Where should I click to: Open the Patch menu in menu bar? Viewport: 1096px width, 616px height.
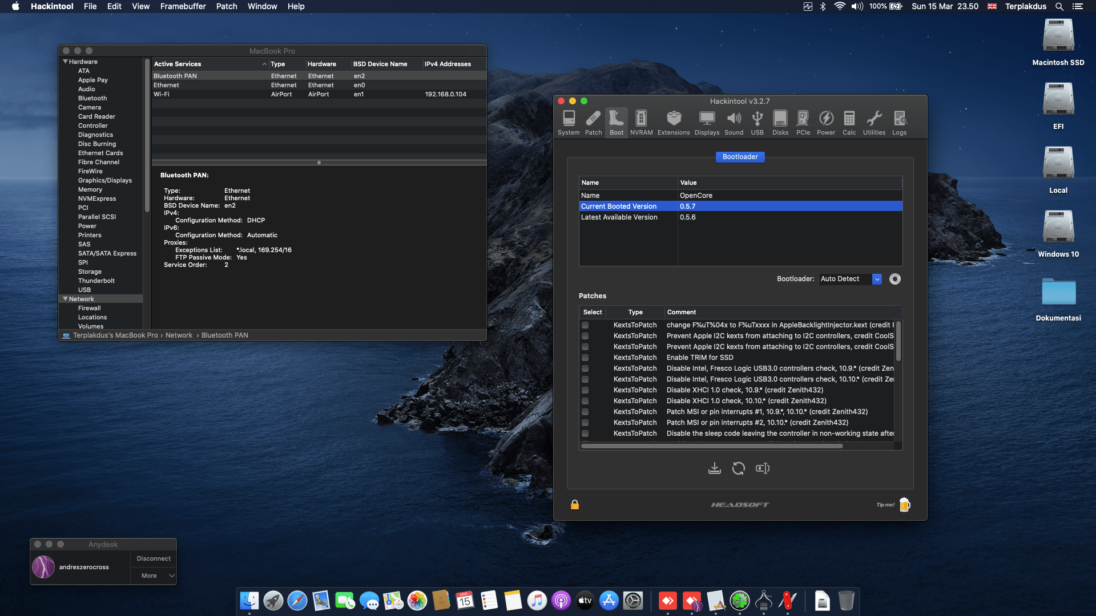tap(227, 6)
